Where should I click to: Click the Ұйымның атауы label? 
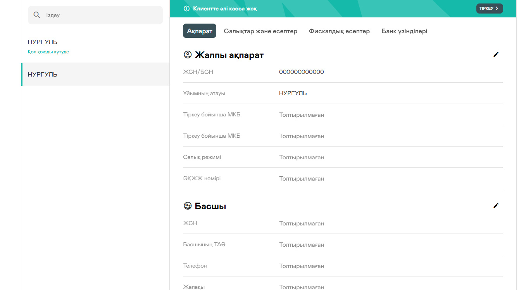pyautogui.click(x=204, y=93)
